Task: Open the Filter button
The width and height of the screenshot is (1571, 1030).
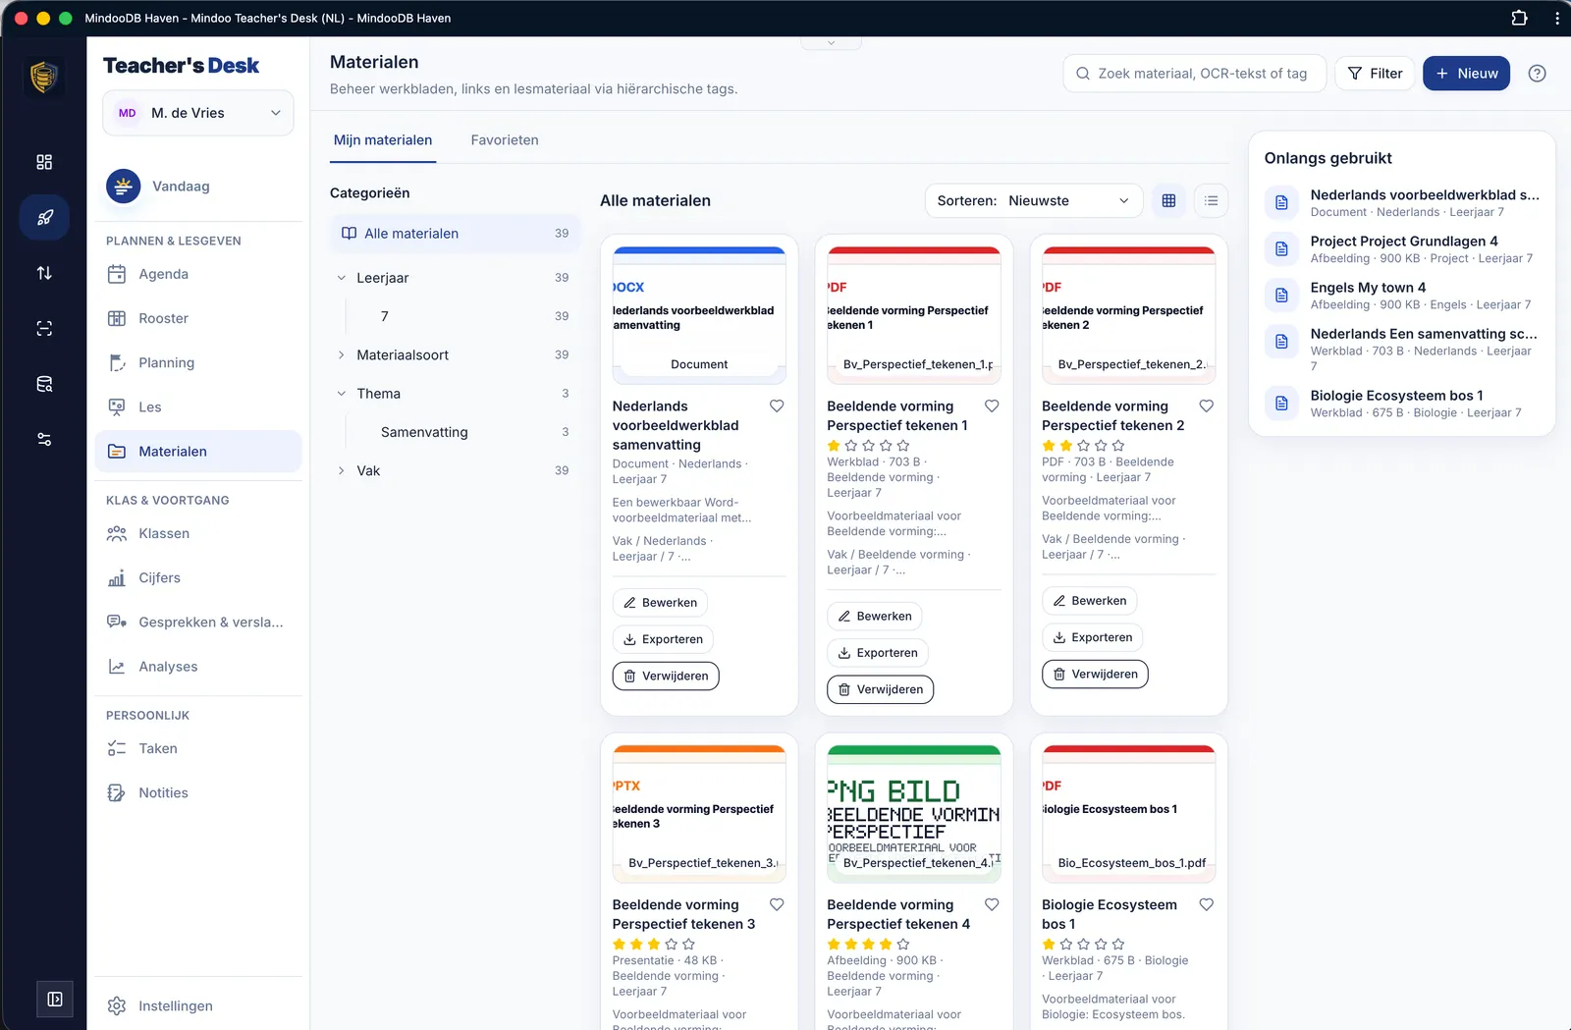Action: click(1375, 74)
